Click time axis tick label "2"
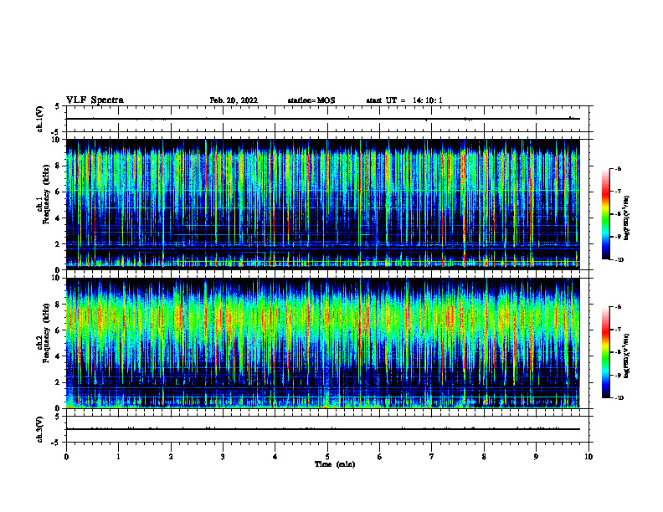Image resolution: width=663 pixels, height=512 pixels. point(171,457)
